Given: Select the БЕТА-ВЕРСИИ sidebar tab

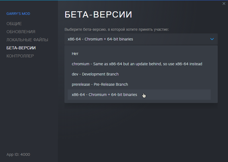Looking at the screenshot, I should click(x=21, y=48).
